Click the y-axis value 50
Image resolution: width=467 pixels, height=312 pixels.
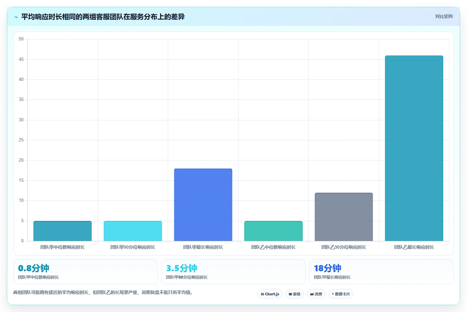coord(21,39)
